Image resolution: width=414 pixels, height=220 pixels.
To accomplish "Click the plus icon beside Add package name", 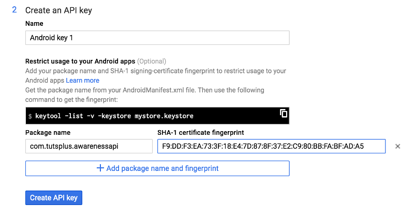I will [x=100, y=168].
